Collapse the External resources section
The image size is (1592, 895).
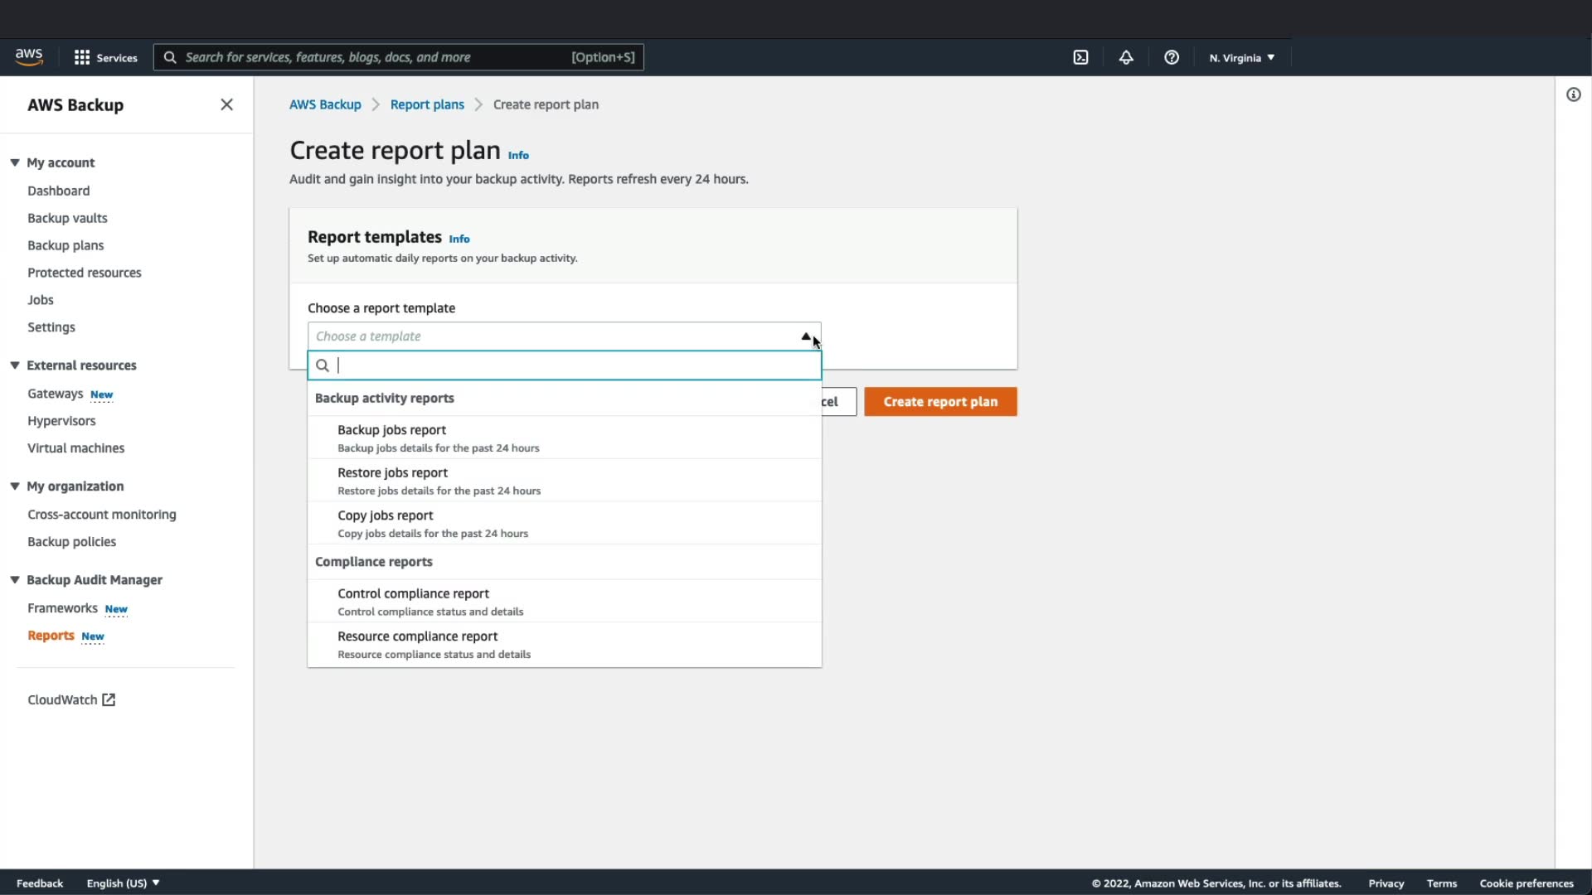tap(15, 365)
